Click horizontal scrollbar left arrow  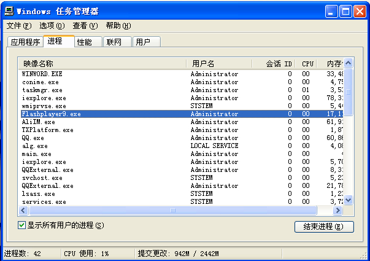click(x=23, y=210)
